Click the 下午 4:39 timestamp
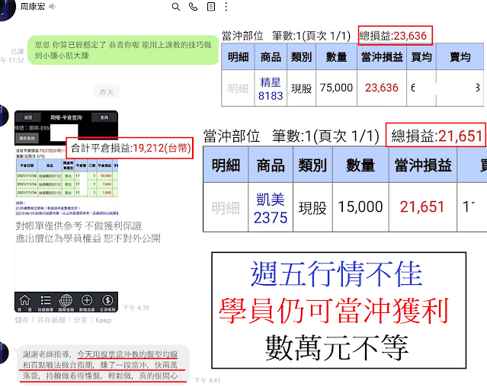The height and width of the screenshot is (387, 487). coord(136,308)
